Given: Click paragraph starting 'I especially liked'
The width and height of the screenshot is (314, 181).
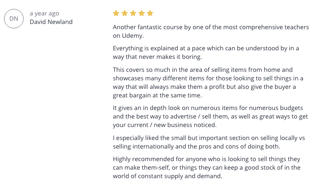Looking at the screenshot, I should [x=209, y=142].
